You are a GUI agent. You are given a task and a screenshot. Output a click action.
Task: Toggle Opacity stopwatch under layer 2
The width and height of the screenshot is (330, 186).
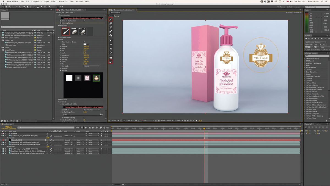coord(8,138)
